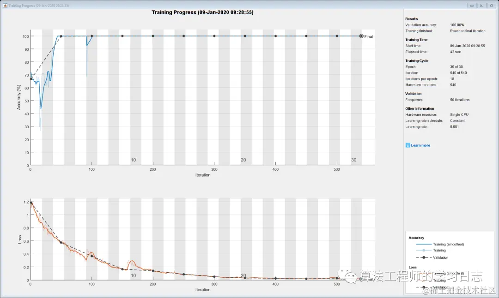Click the Hardware resource: label
499x298 pixels.
(421, 115)
